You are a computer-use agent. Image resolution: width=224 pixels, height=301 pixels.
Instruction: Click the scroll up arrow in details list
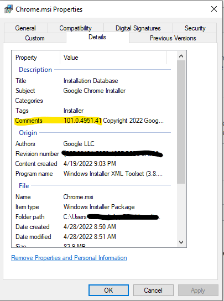tap(181, 56)
